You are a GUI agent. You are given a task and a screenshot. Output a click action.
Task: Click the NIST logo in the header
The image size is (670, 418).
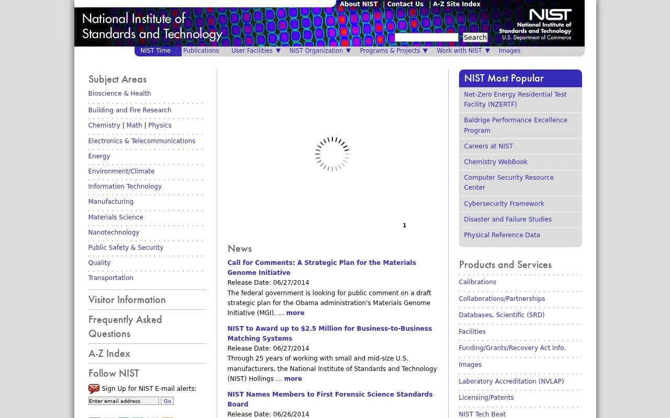coord(535,24)
